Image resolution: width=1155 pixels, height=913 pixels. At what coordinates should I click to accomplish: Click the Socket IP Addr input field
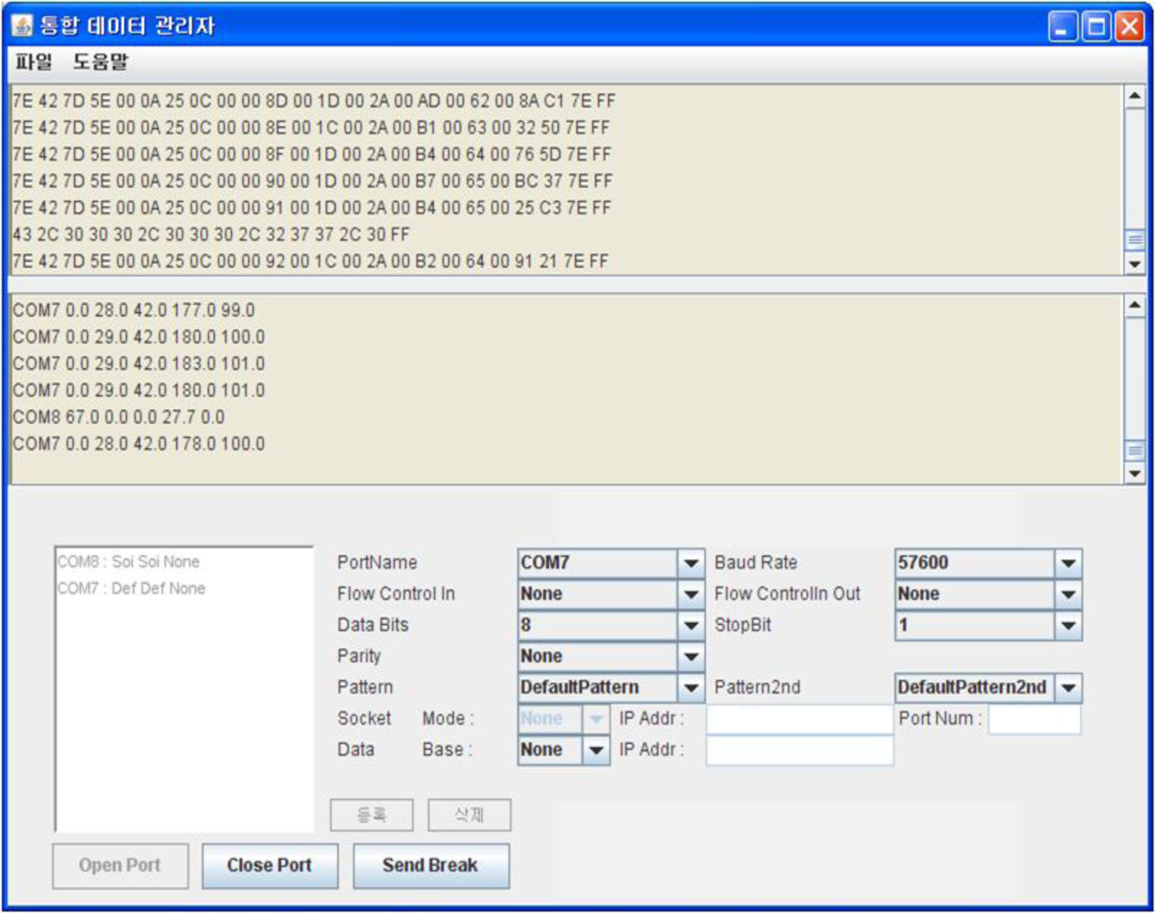pos(799,719)
